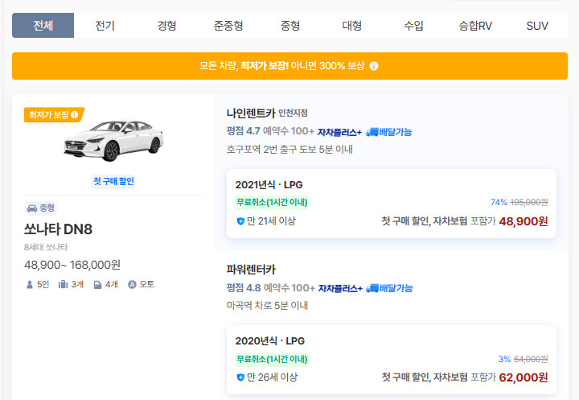Click info icon on 최저가 보장 badge

point(74,114)
